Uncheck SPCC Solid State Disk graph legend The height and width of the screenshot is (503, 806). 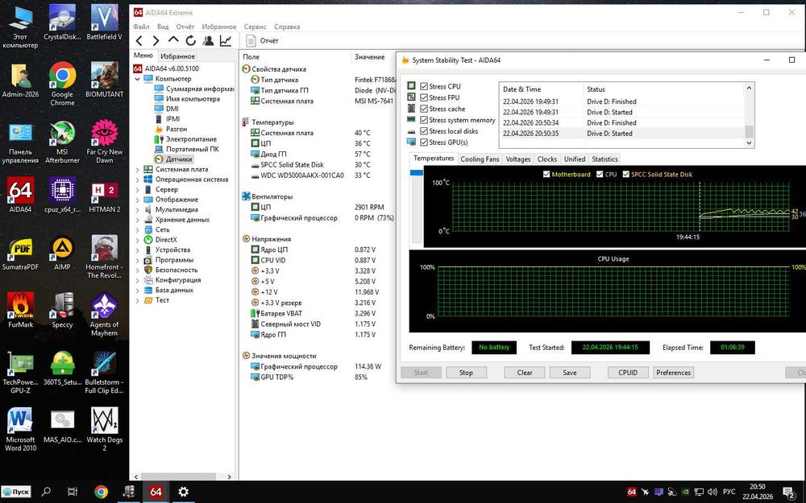pyautogui.click(x=625, y=174)
